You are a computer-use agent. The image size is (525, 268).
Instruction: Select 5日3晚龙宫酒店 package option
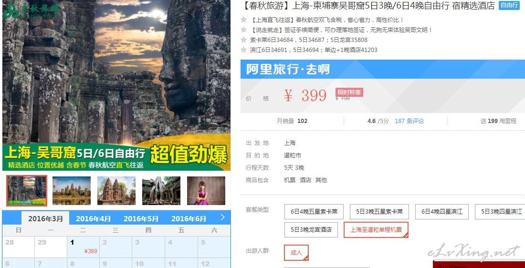(x=311, y=230)
